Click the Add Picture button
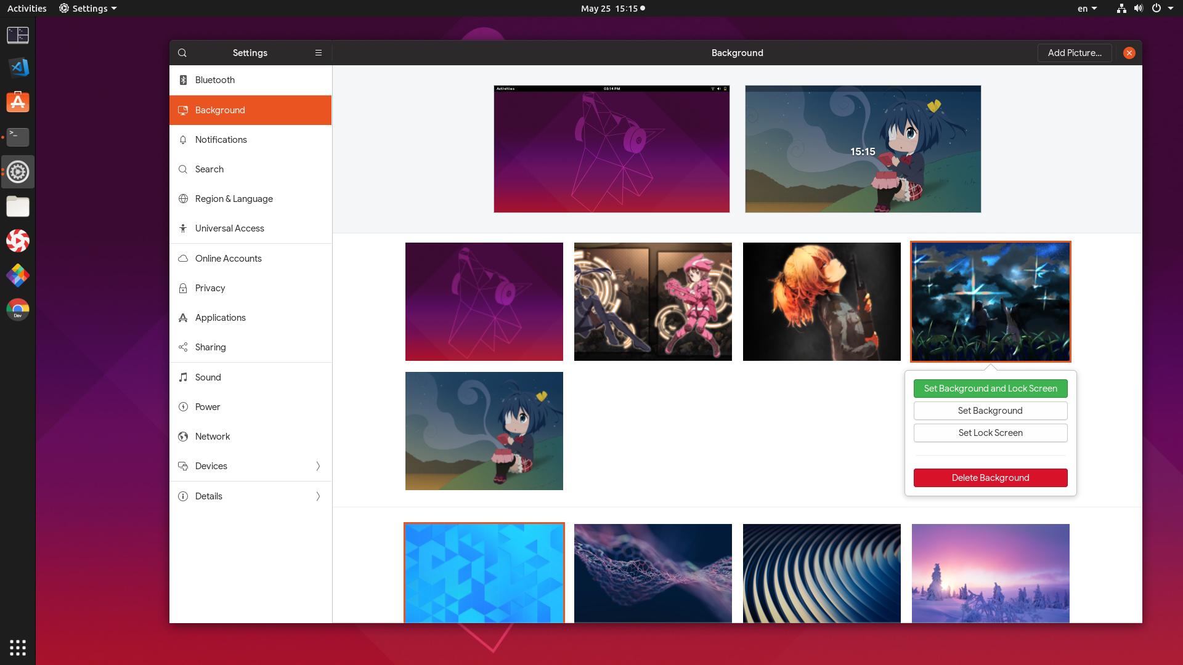Image resolution: width=1183 pixels, height=665 pixels. pyautogui.click(x=1075, y=53)
